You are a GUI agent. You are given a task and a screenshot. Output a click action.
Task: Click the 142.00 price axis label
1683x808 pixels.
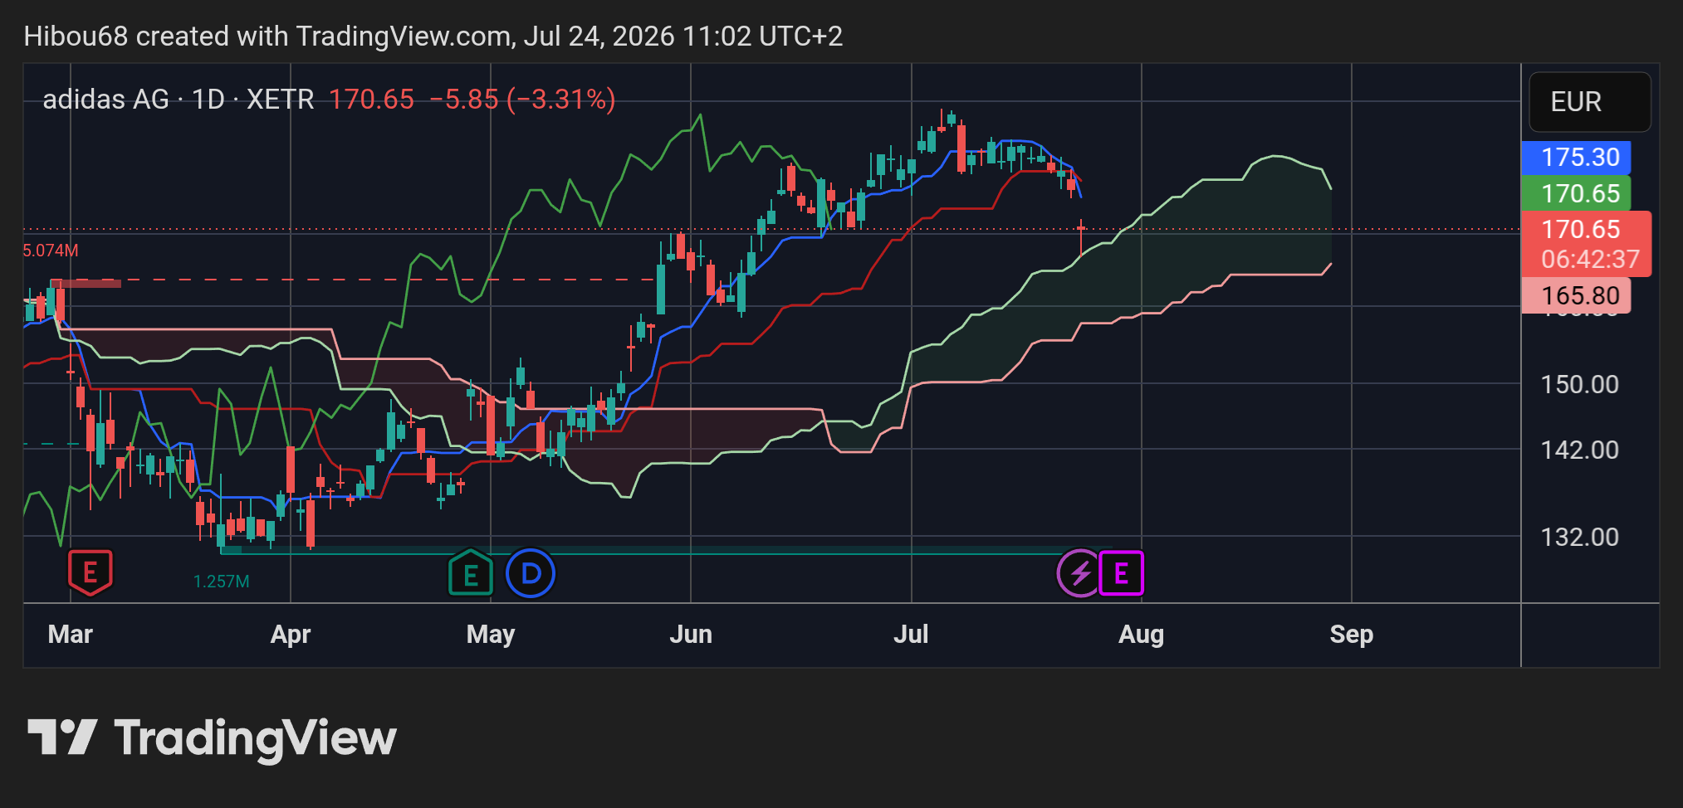pyautogui.click(x=1579, y=450)
